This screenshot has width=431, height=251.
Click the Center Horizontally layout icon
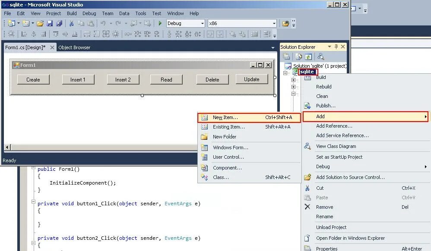click(210, 34)
